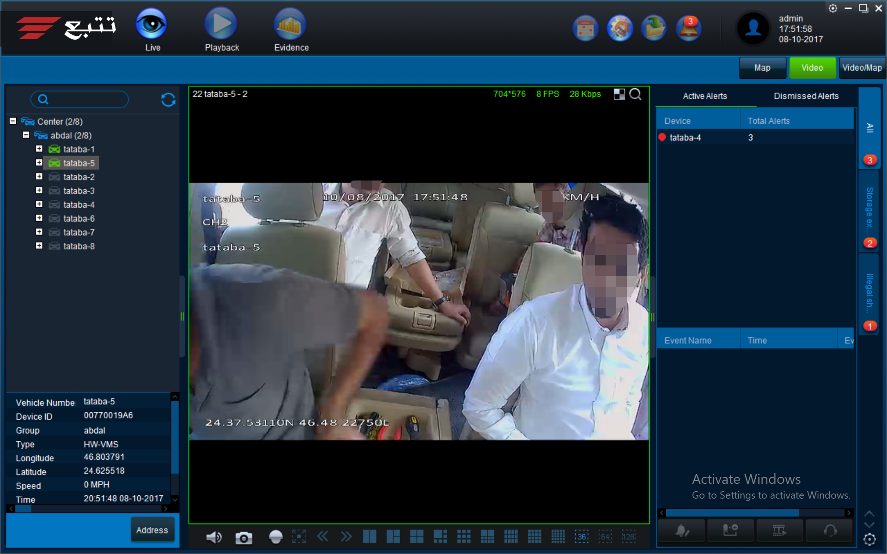This screenshot has height=554, width=887.
Task: Toggle stream type icon in video header
Action: point(619,94)
